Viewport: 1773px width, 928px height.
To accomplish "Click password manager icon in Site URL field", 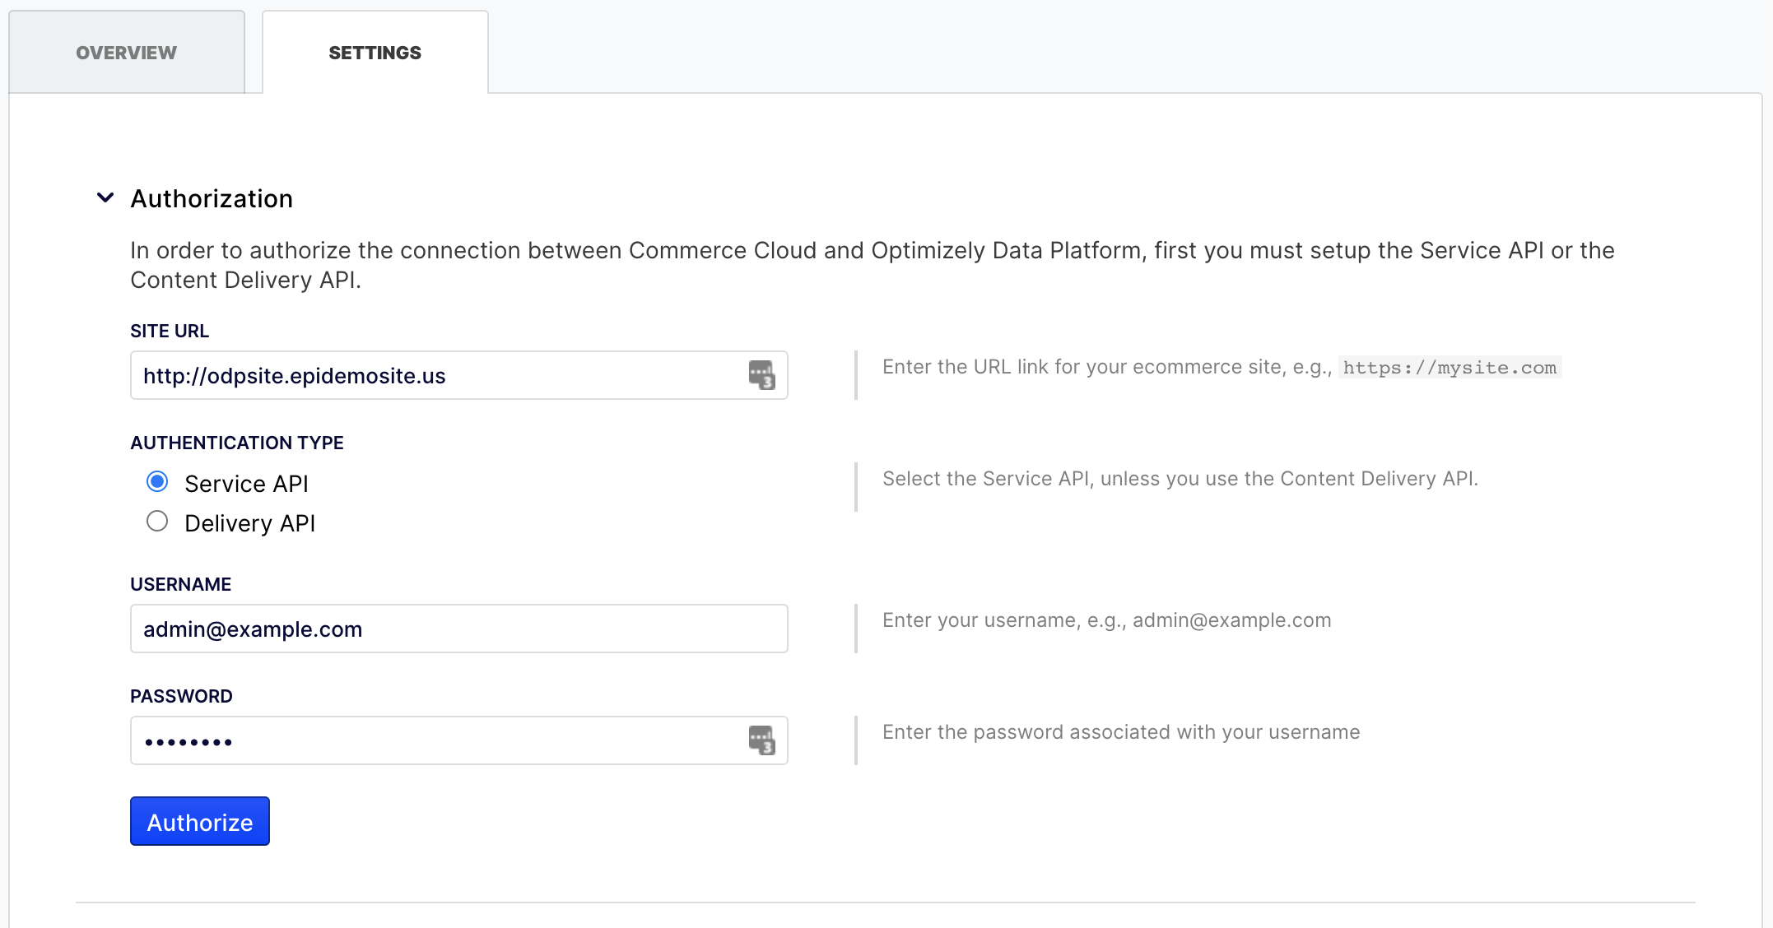I will 761,375.
